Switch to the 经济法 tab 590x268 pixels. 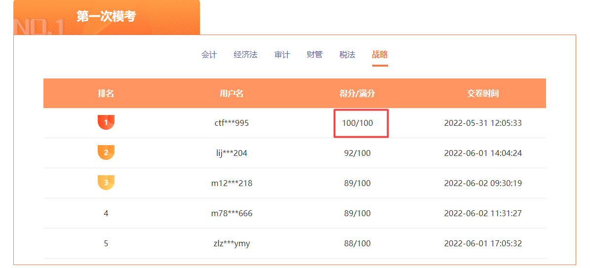[245, 55]
